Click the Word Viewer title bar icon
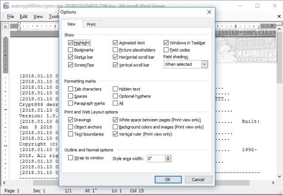Image resolution: width=283 pixels, height=195 pixels. pyautogui.click(x=6, y=6)
